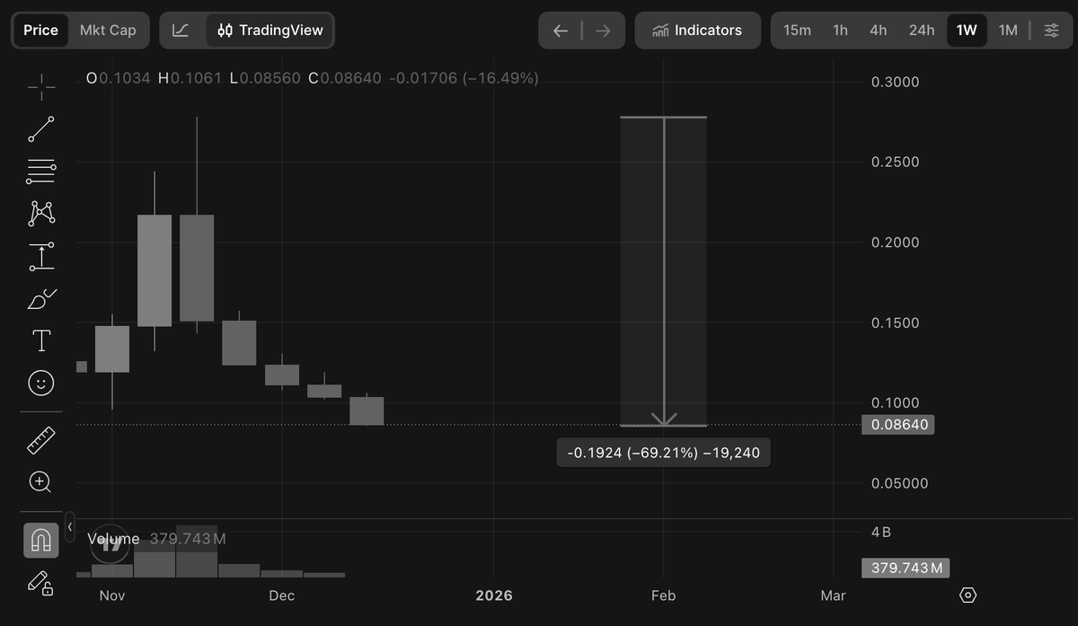The width and height of the screenshot is (1078, 626).
Task: Toggle lock all drawings
Action: click(41, 582)
